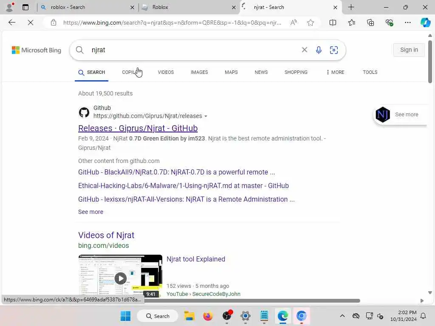435x326 pixels.
Task: View site information lock icon
Action: pyautogui.click(x=54, y=22)
